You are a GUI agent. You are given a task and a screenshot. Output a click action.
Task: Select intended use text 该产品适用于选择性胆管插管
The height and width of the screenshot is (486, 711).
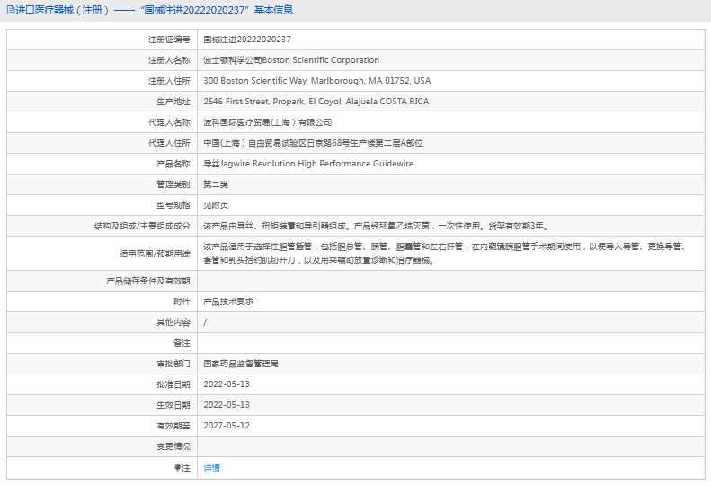258,247
